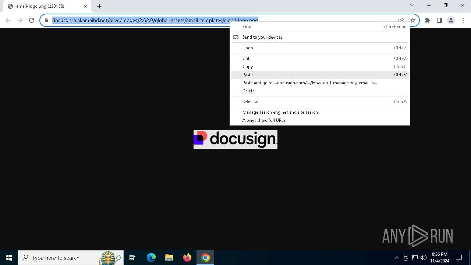Screen dimensions: 471x265
Task: Bookmark this page with the star icon
Action: [413, 20]
